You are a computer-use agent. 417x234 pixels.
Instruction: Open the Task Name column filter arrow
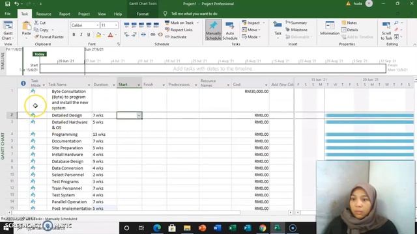[x=89, y=85]
